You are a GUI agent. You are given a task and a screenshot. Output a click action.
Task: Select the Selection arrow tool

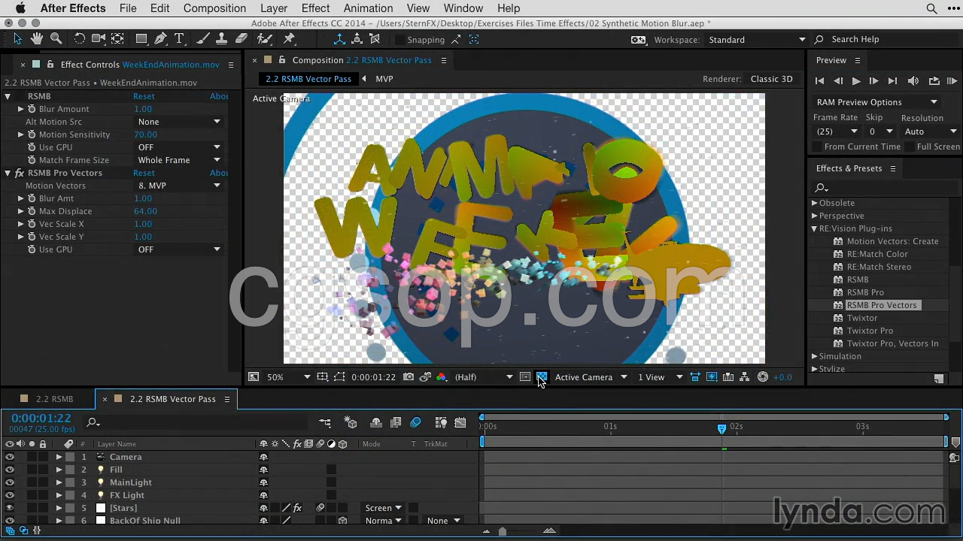[18, 39]
